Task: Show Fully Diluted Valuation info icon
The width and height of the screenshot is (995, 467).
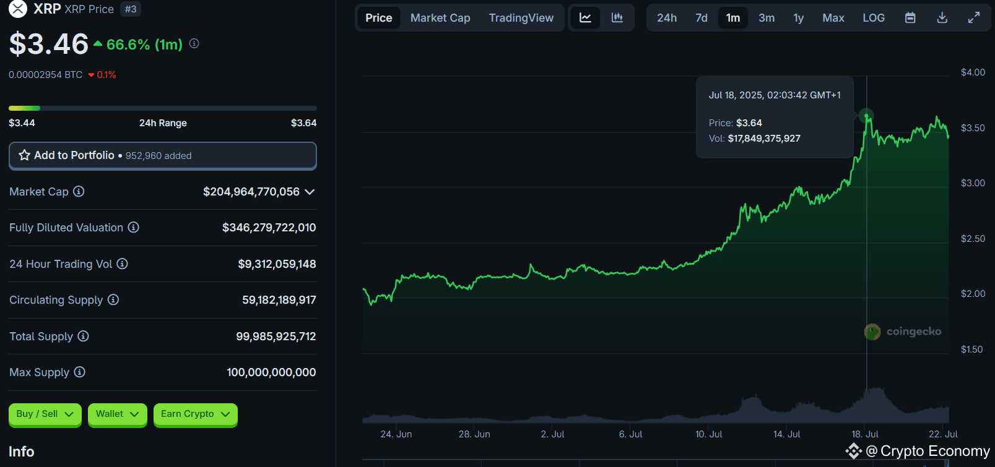Action: pyautogui.click(x=133, y=227)
